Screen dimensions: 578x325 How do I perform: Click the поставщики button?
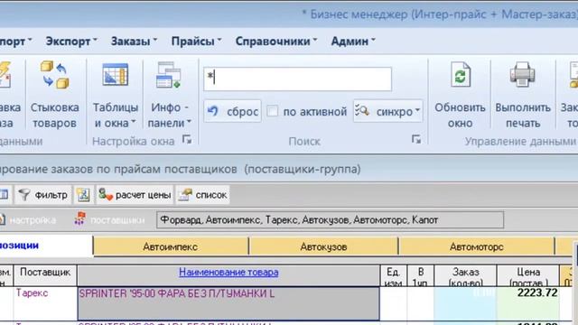[109, 220]
